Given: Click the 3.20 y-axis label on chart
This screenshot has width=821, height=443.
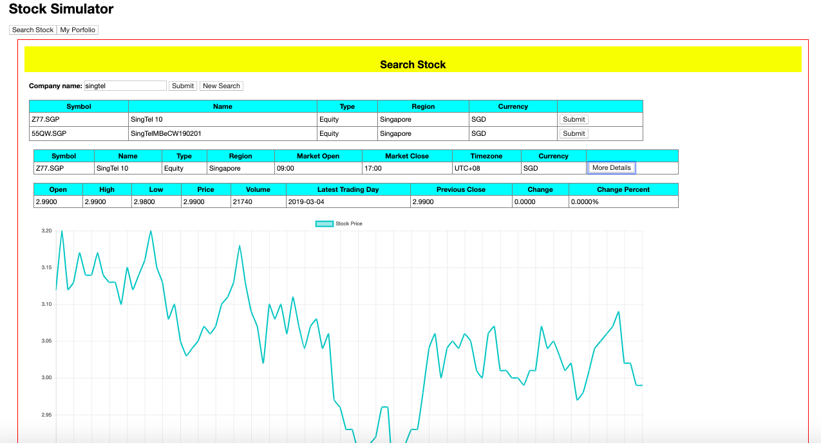Looking at the screenshot, I should point(46,231).
